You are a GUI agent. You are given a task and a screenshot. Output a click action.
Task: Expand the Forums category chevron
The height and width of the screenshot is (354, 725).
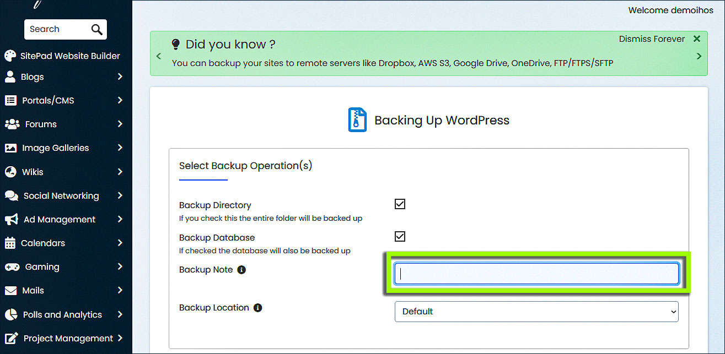[x=120, y=124]
